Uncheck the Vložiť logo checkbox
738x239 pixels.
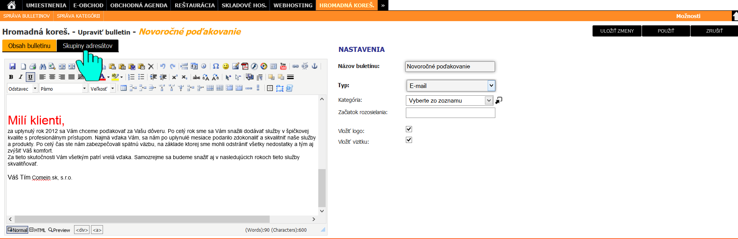[409, 129]
